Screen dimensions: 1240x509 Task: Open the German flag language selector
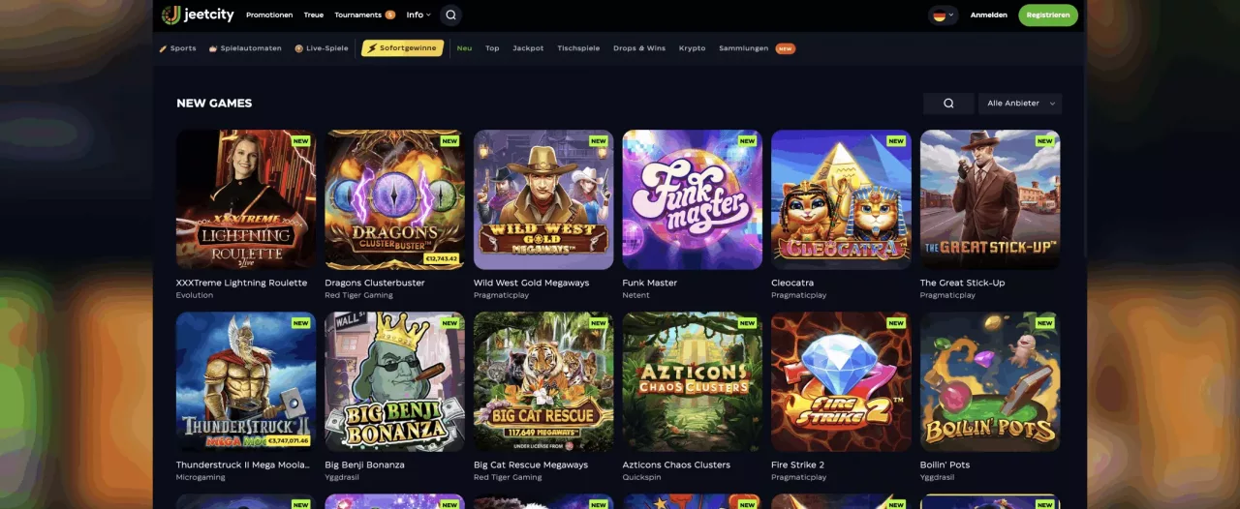(x=943, y=15)
